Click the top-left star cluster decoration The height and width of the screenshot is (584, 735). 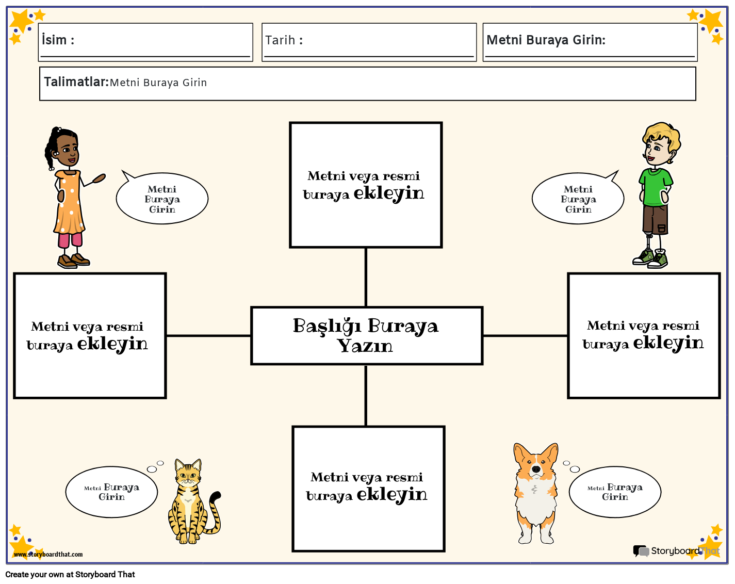coord(23,25)
